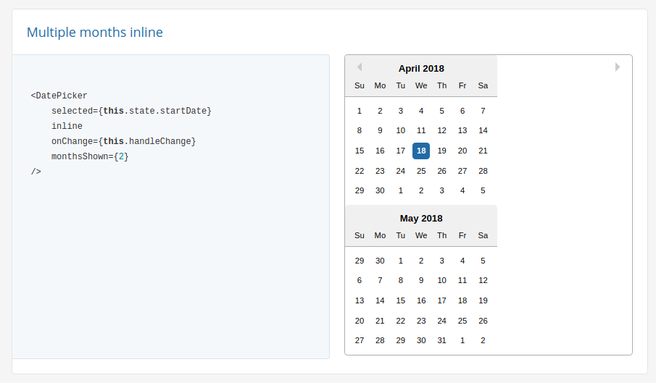Select April 19 in the April calendar
Image resolution: width=656 pixels, height=383 pixels.
(441, 151)
